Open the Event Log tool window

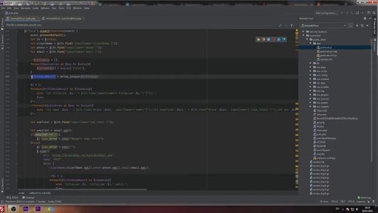(364, 198)
